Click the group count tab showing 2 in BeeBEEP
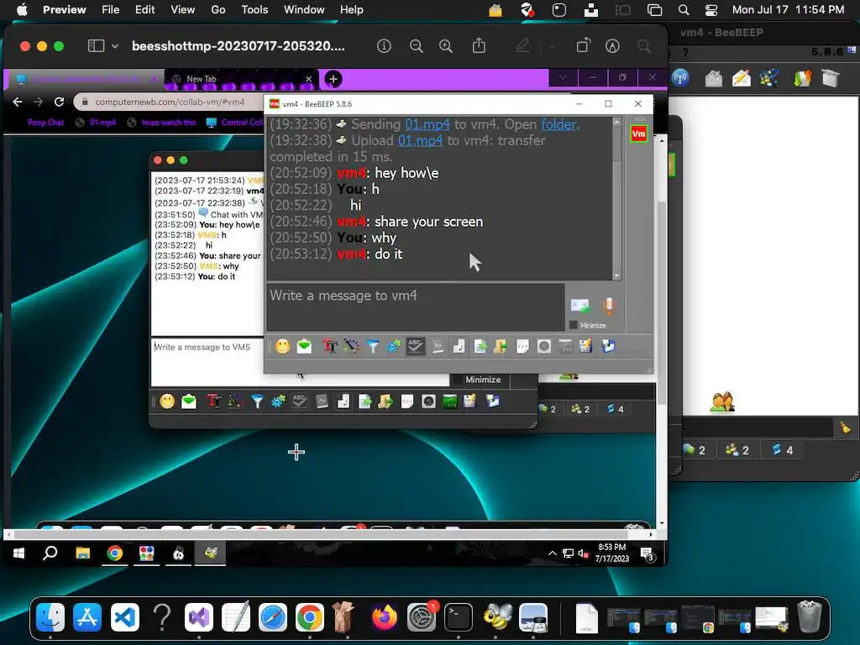The image size is (860, 645). point(737,450)
